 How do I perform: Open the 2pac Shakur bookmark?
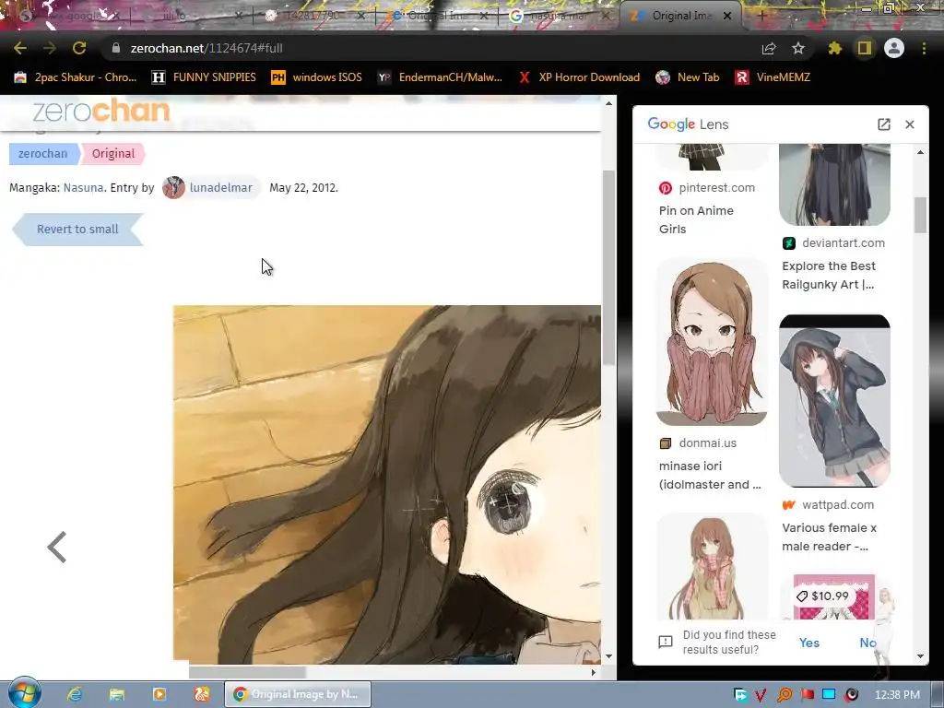click(x=76, y=77)
